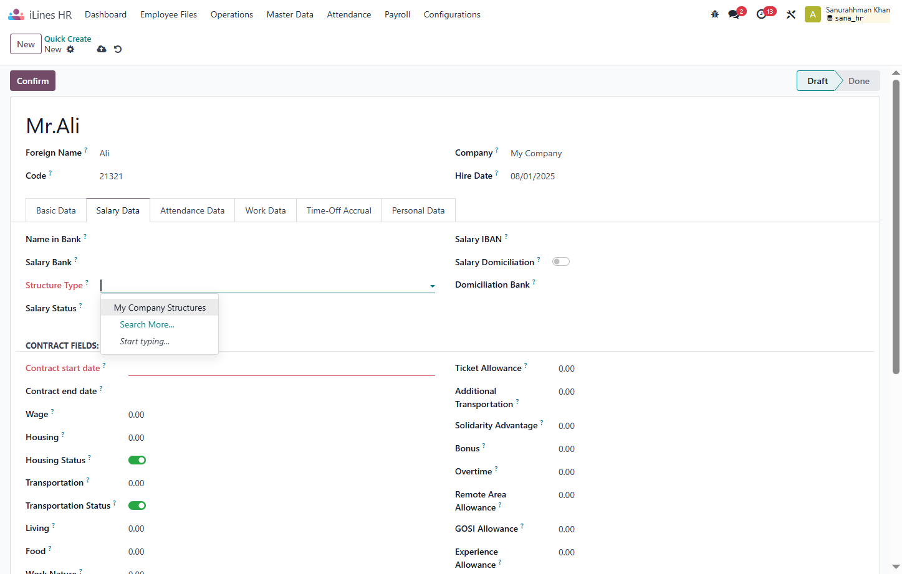This screenshot has width=902, height=574.
Task: Open the Payroll menu
Action: tap(397, 14)
